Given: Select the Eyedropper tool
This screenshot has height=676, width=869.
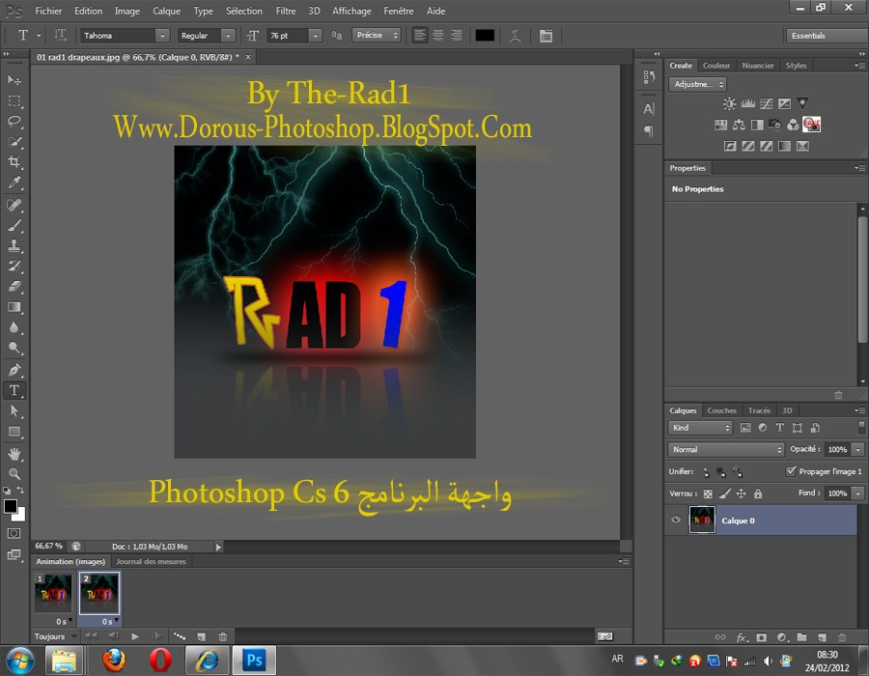Looking at the screenshot, I should pyautogui.click(x=14, y=183).
